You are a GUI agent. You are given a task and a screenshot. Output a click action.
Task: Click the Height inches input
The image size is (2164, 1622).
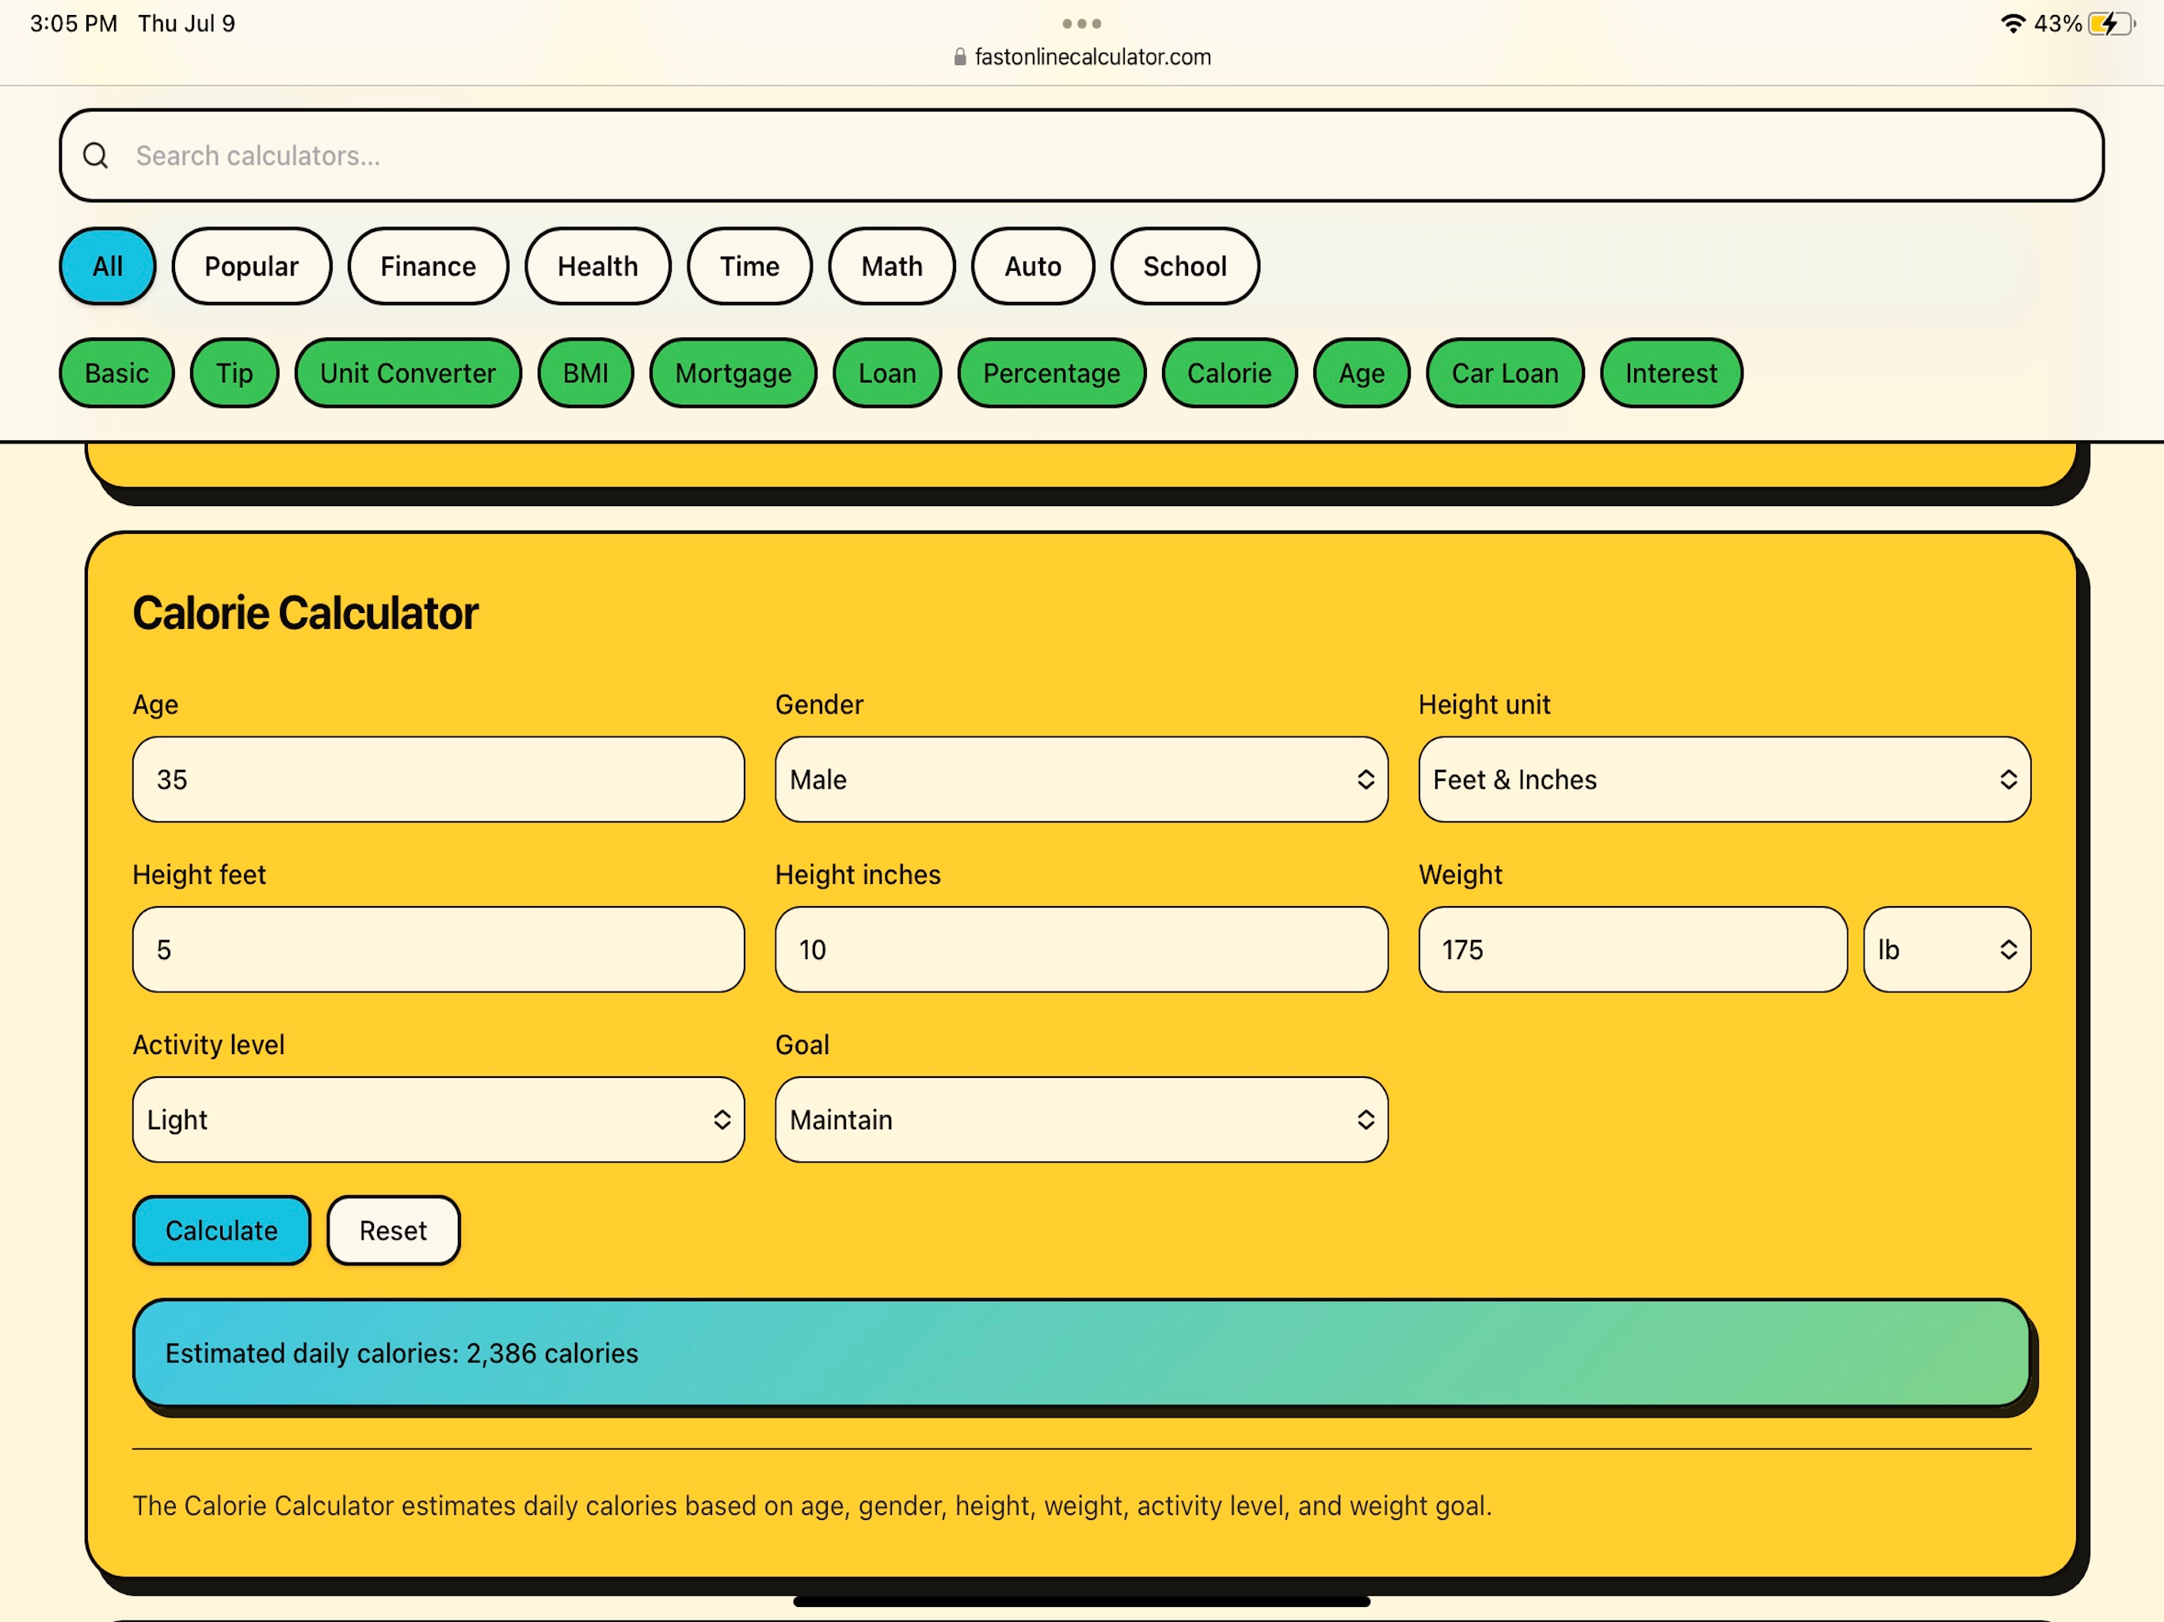pos(1081,950)
